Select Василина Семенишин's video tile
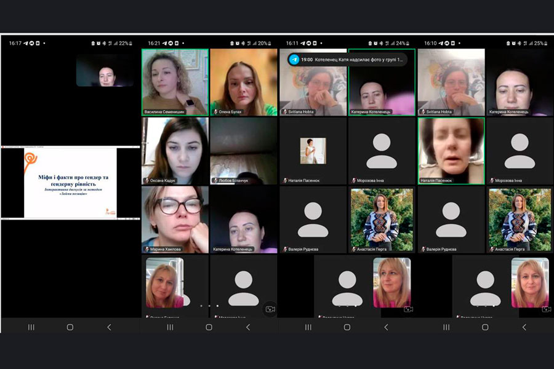The width and height of the screenshot is (554, 369). [175, 82]
